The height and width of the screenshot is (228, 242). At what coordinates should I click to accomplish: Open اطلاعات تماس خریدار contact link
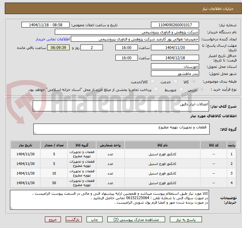53,39
